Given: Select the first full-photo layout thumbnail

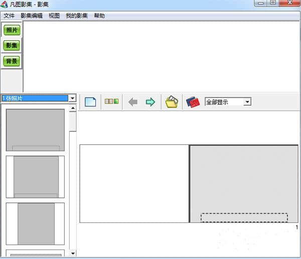Looking at the screenshot, I should pos(35,130).
